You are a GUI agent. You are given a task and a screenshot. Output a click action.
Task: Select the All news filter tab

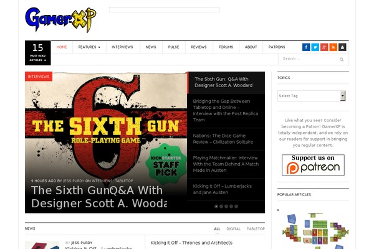pyautogui.click(x=217, y=228)
